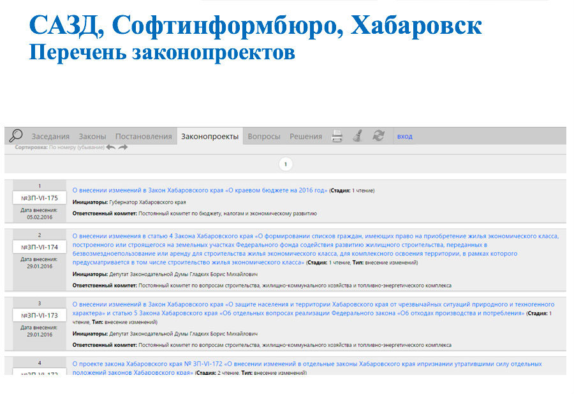Click the broom clear icon

click(358, 136)
